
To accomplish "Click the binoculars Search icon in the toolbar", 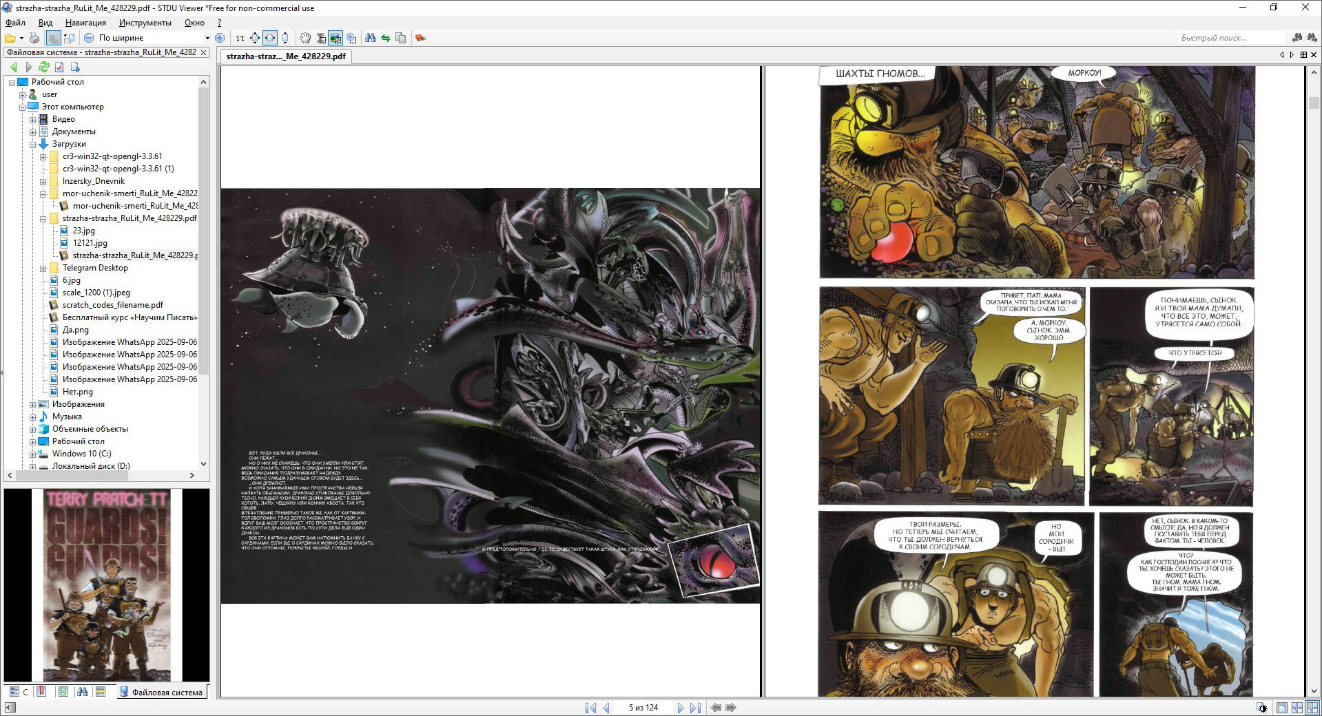I will pos(370,38).
